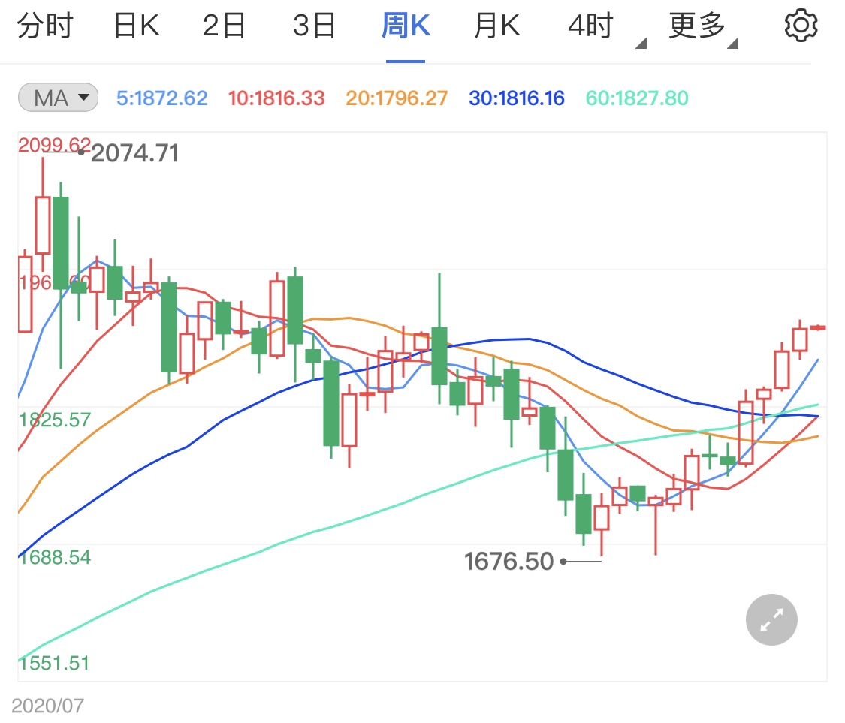Expand the 更多 more periods dropdown
845x723 pixels.
click(x=703, y=27)
